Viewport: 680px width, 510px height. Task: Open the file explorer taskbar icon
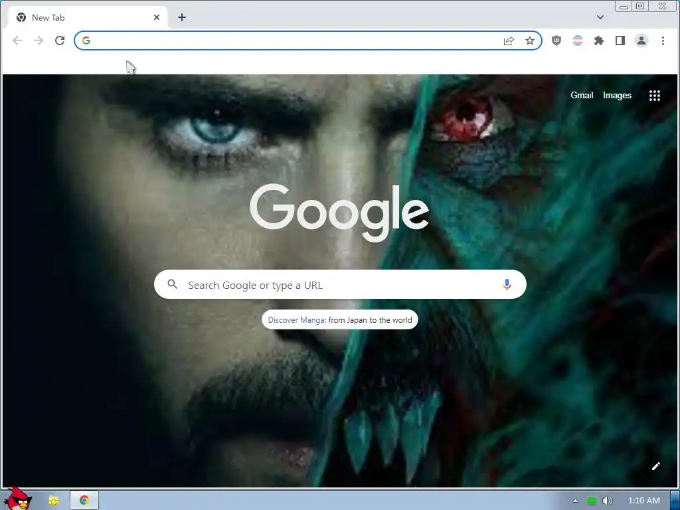click(x=53, y=501)
